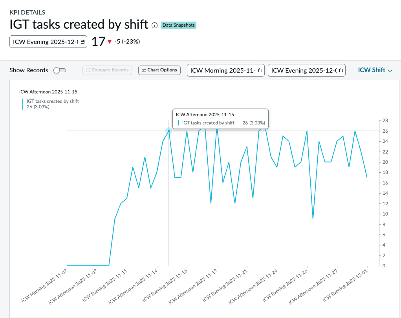401x318 pixels.
Task: Toggle the Show Records switch
Action: coord(60,70)
